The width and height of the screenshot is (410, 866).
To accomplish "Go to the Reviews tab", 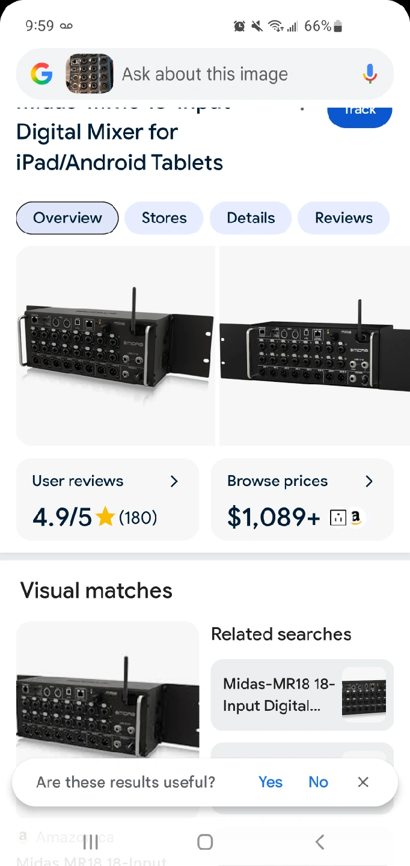I will pyautogui.click(x=344, y=218).
